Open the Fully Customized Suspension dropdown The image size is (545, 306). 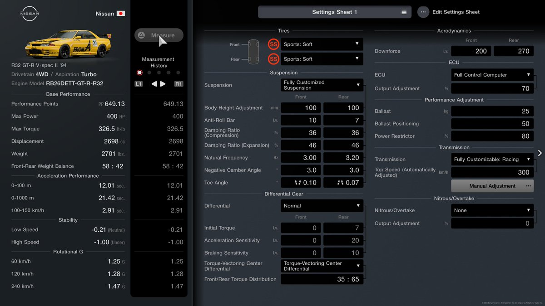click(x=322, y=85)
